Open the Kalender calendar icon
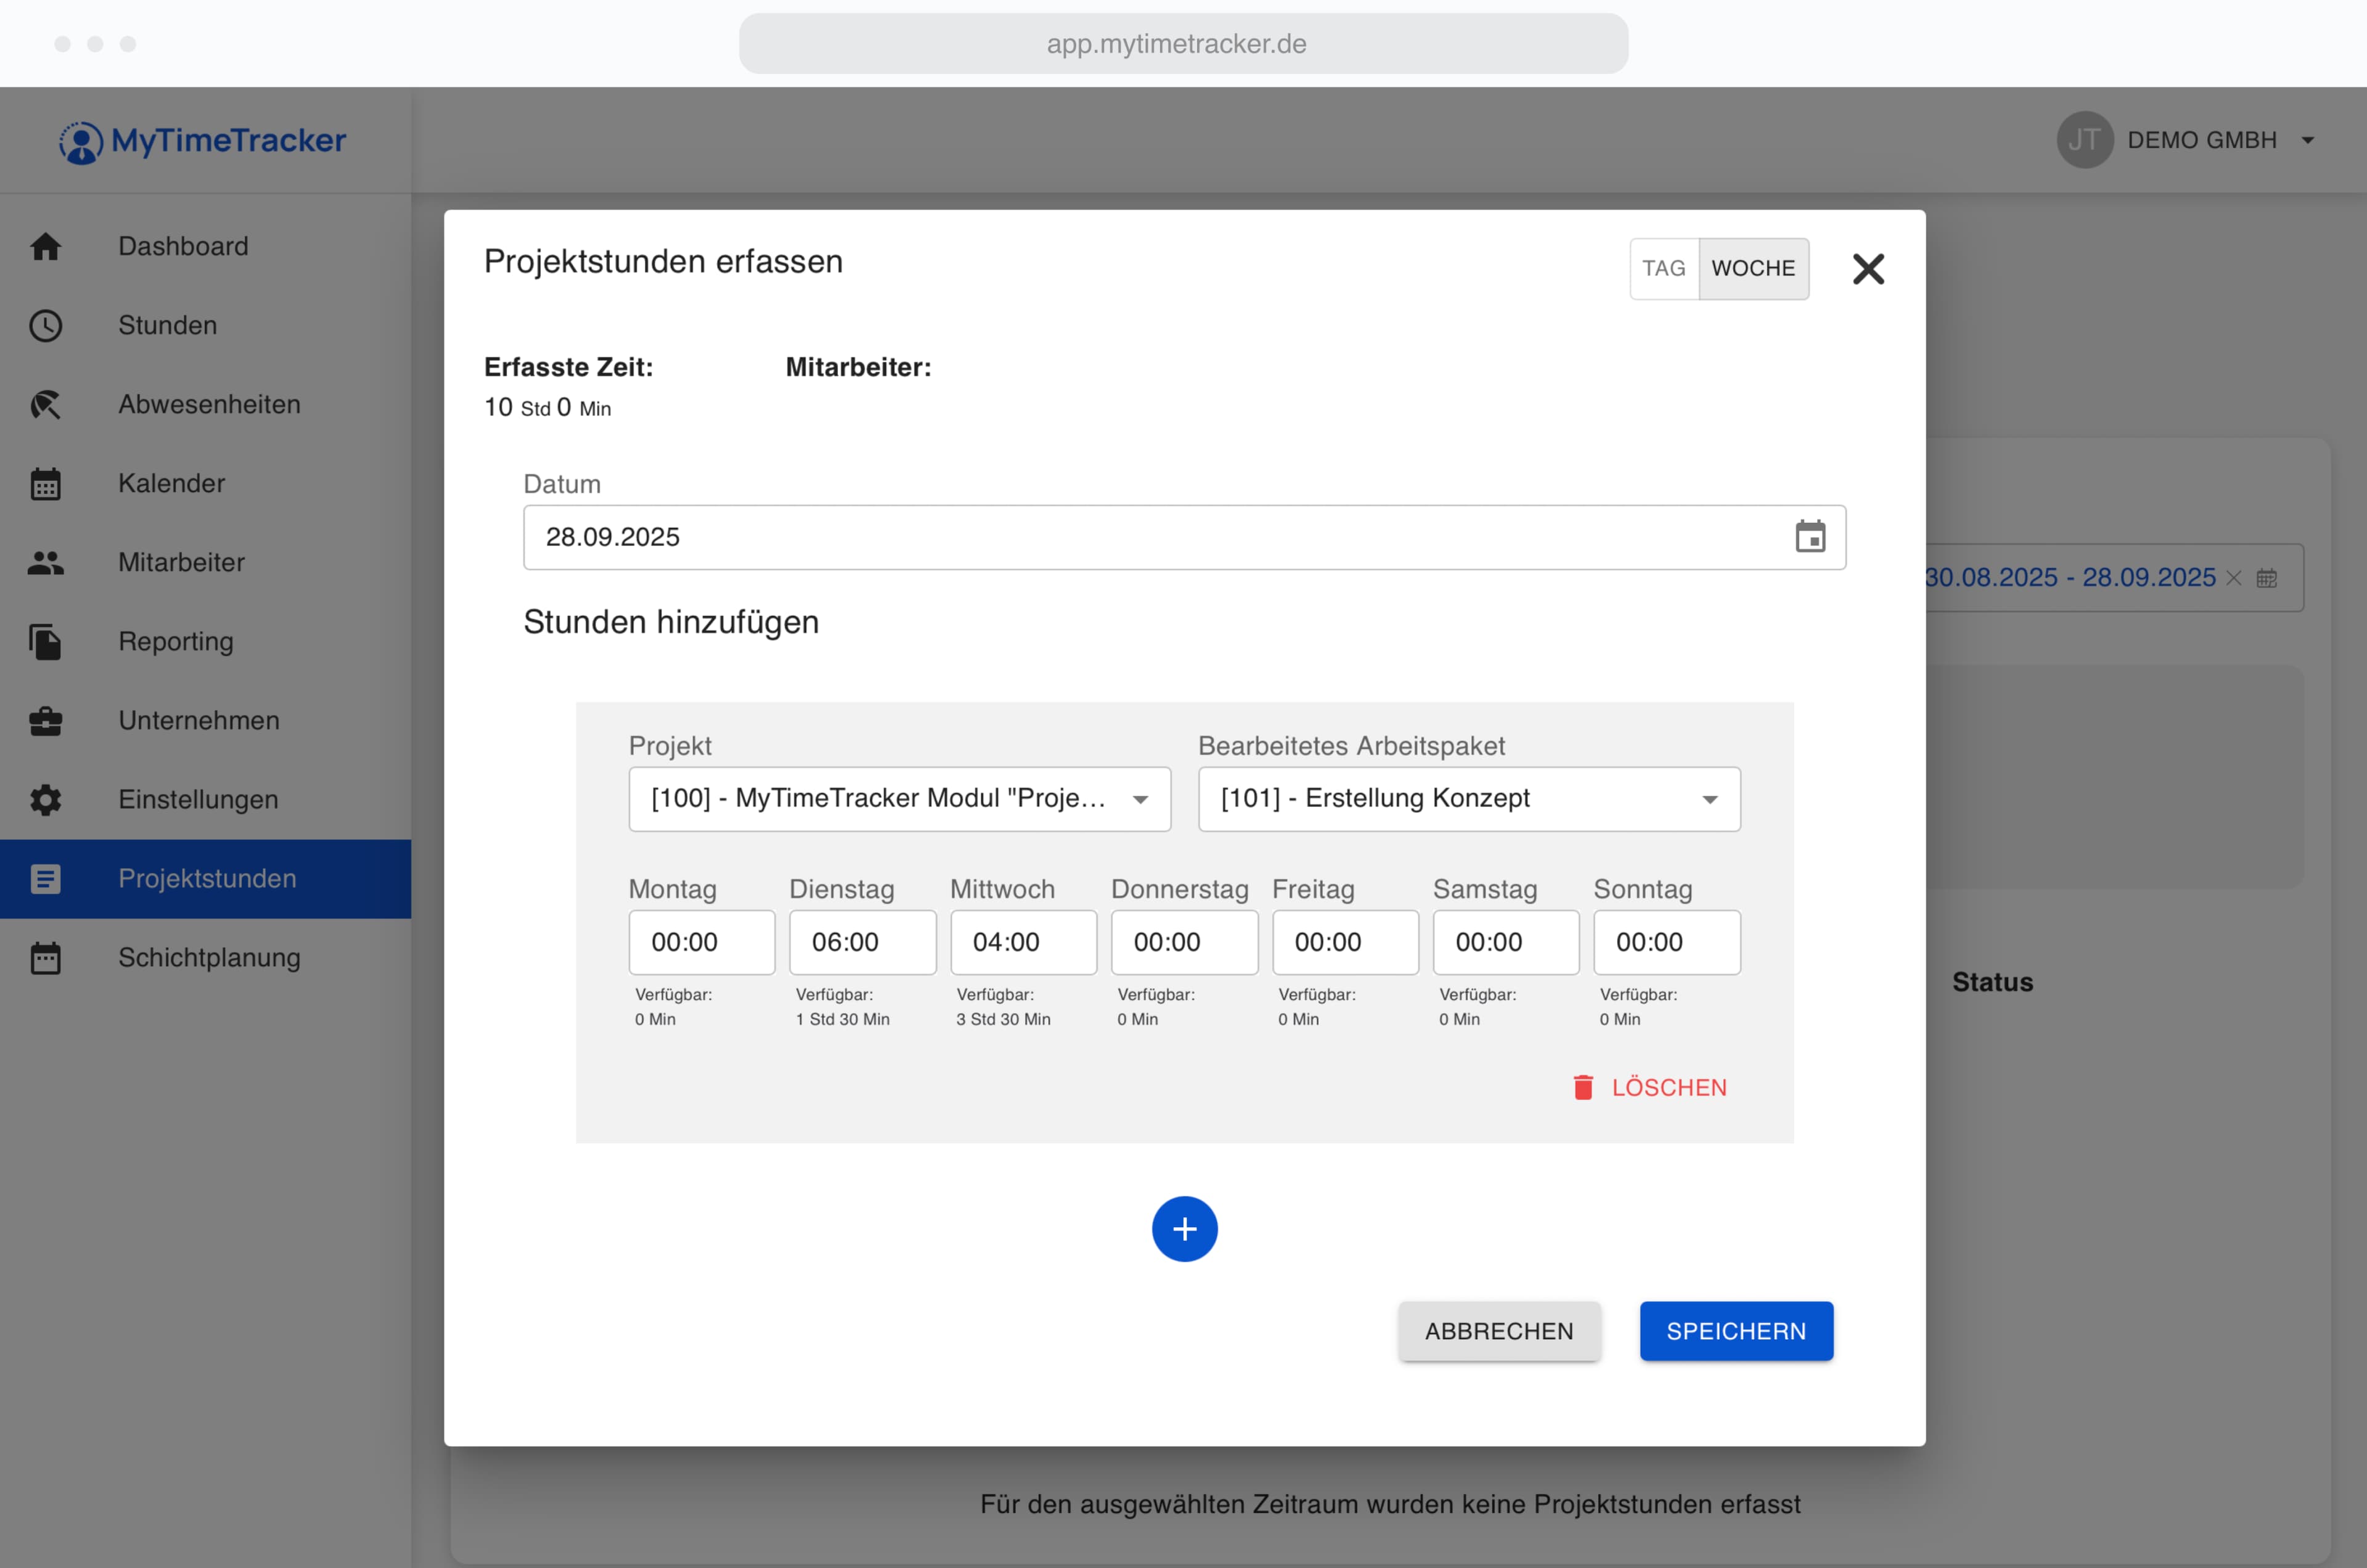Screen dimensions: 2367x1568 46,483
